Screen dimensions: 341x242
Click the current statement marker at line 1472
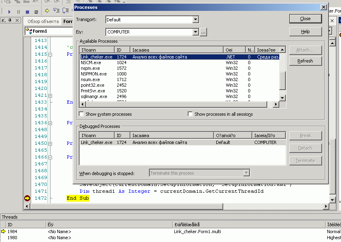click(x=27, y=198)
